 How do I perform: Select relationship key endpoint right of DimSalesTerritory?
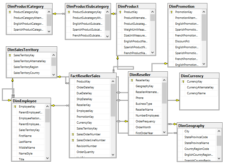point(59,77)
